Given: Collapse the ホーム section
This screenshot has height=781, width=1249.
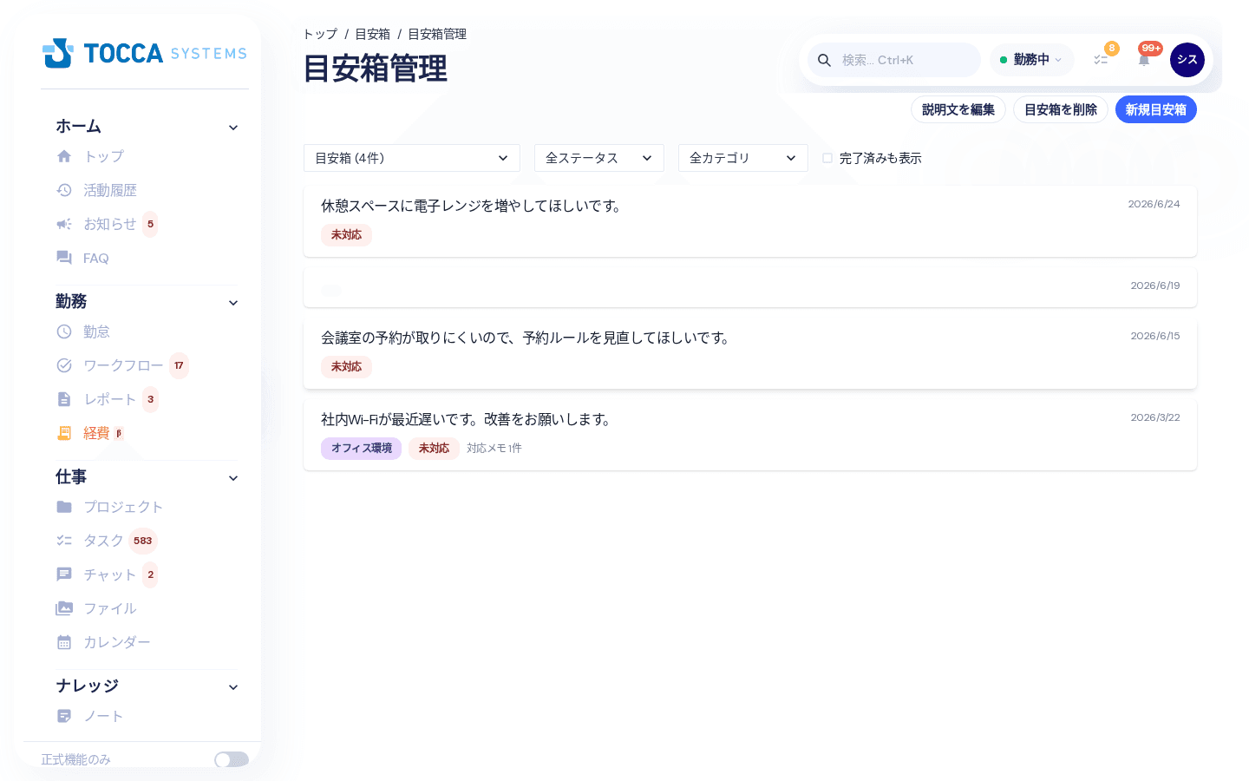Looking at the screenshot, I should [233, 128].
